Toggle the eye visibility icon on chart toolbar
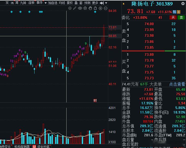186x148 pixels. pos(80,8)
